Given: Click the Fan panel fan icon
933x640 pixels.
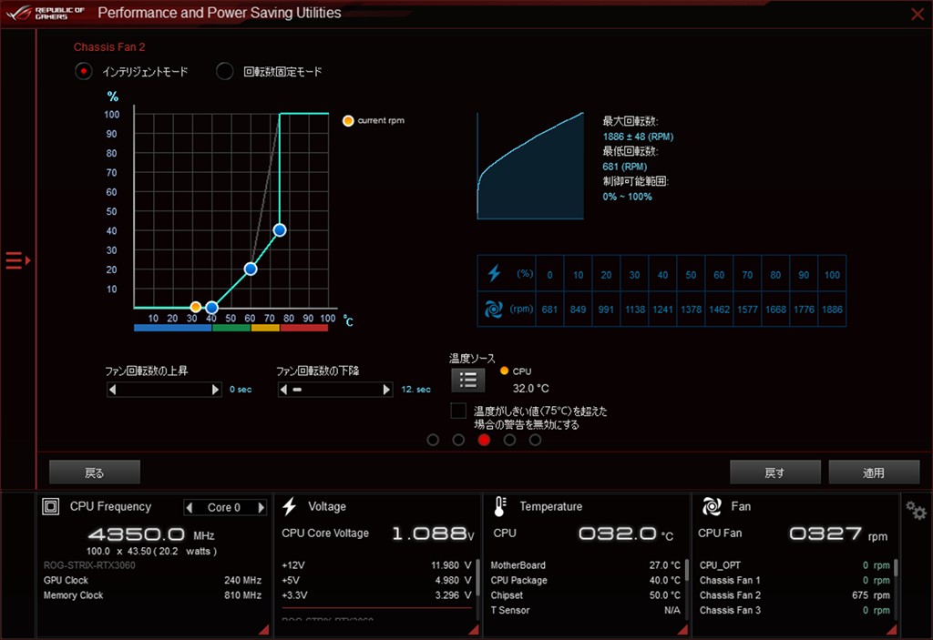Looking at the screenshot, I should pos(712,506).
